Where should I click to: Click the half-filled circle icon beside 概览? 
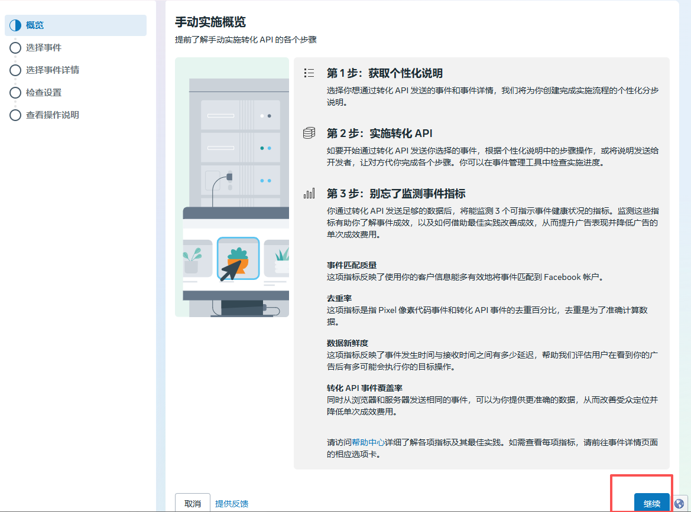pos(15,25)
